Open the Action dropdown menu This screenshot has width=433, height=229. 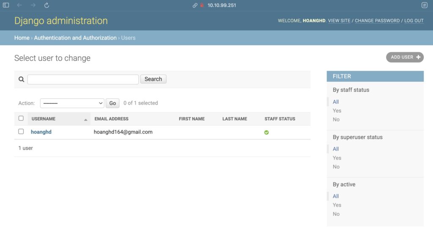pyautogui.click(x=72, y=103)
